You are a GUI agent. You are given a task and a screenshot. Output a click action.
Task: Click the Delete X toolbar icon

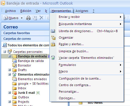point(41,18)
